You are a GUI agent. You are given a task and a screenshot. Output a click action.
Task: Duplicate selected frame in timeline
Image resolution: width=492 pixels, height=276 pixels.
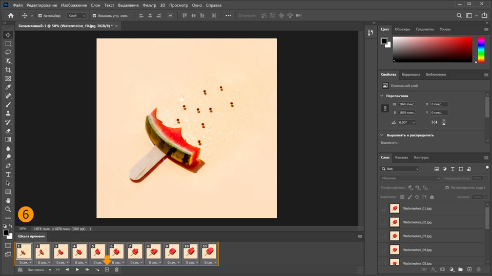tap(107, 269)
